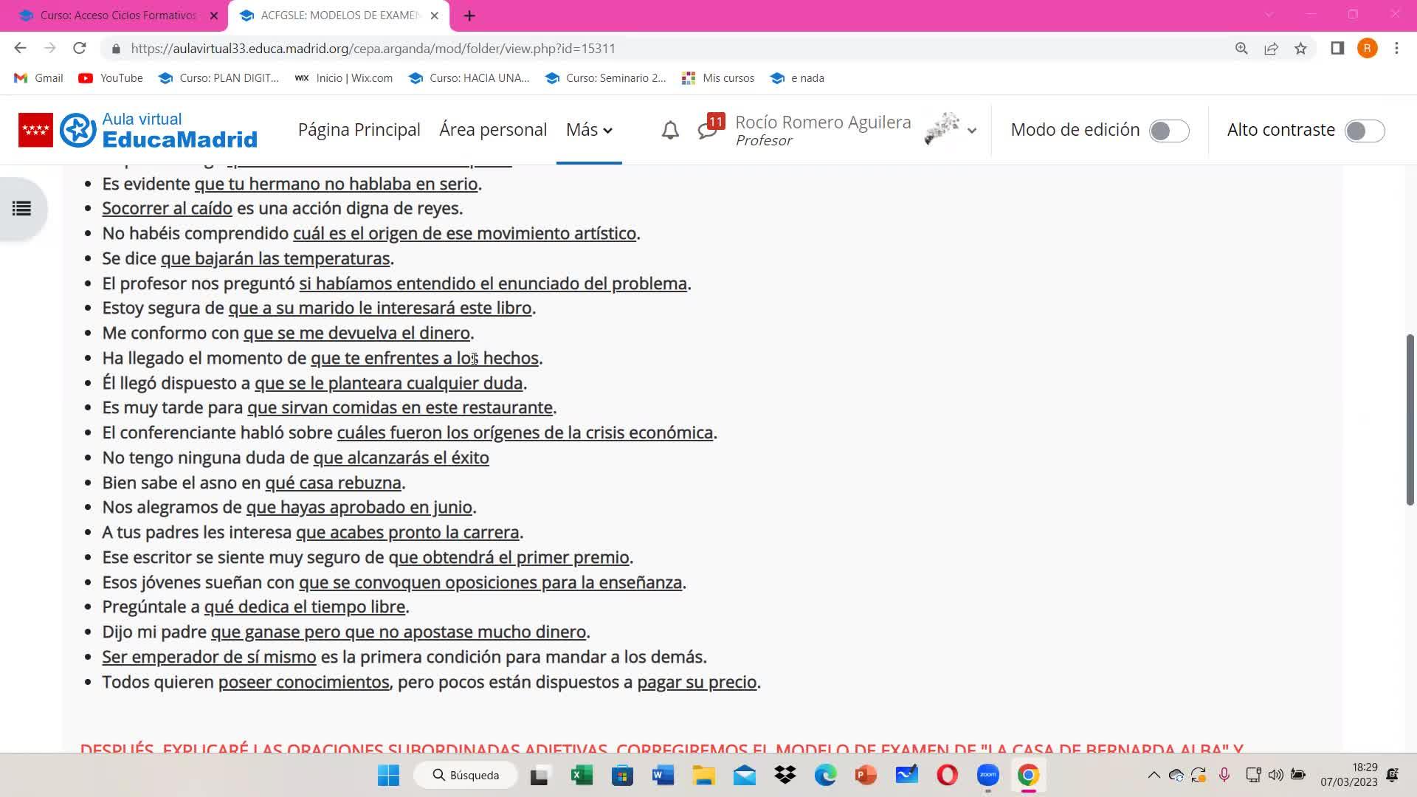Click the zoom magnifier icon in address bar
This screenshot has height=797, width=1417.
pos(1241,49)
